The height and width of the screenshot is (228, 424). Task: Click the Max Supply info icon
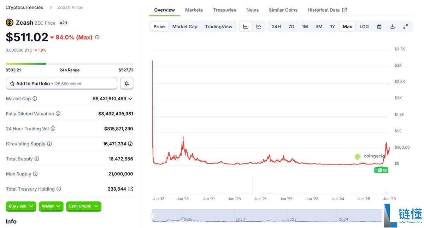(35, 174)
